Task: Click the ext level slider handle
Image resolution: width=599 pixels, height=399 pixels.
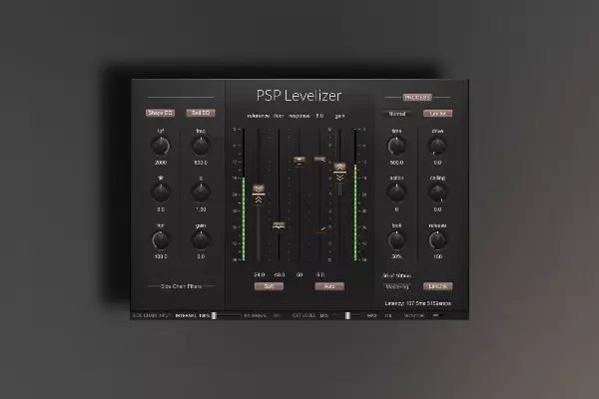Action: [x=347, y=316]
